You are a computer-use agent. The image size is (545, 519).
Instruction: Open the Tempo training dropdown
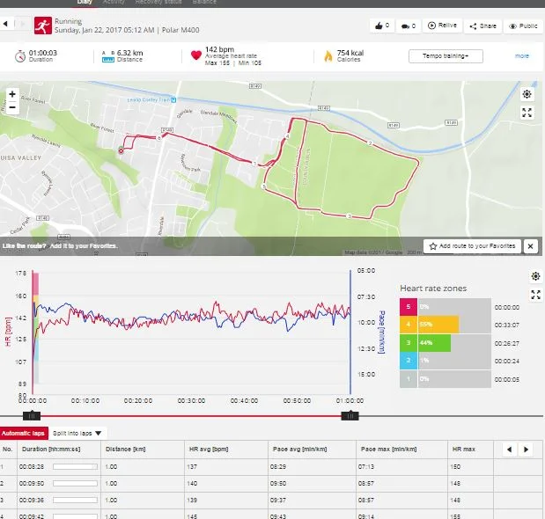(x=446, y=56)
